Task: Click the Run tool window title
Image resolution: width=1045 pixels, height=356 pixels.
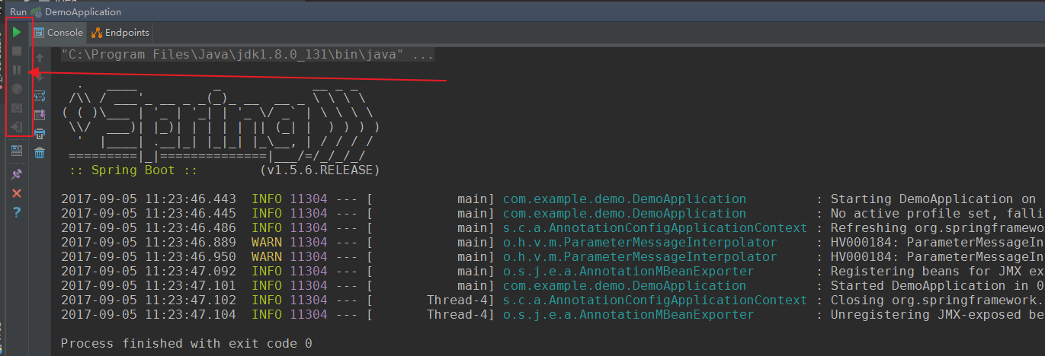Action: (x=18, y=12)
